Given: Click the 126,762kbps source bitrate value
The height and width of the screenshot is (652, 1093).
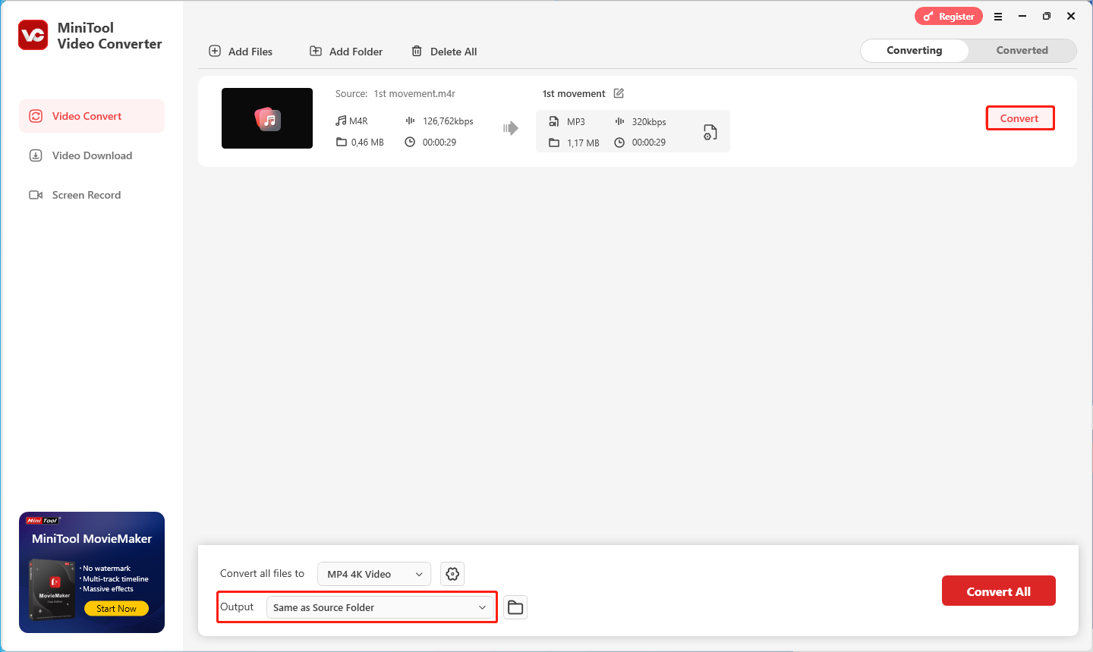Looking at the screenshot, I should click(448, 121).
